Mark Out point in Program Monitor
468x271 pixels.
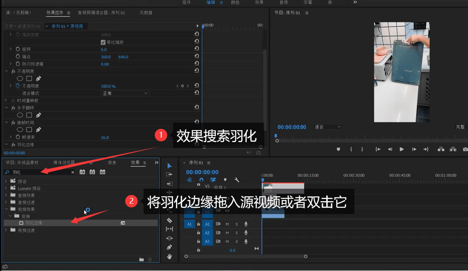pos(362,149)
